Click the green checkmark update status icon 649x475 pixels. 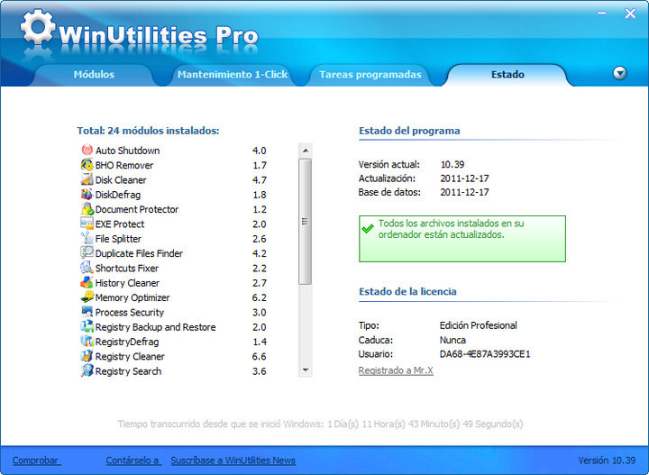coord(367,229)
